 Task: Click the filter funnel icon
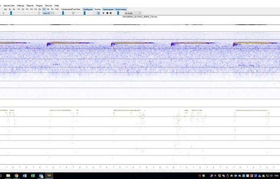73,13
